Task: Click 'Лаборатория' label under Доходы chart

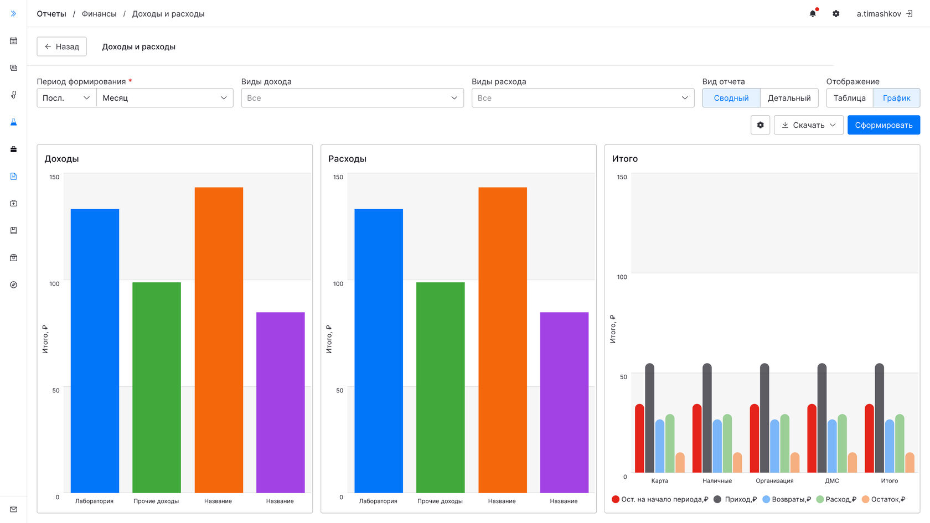Action: point(94,501)
